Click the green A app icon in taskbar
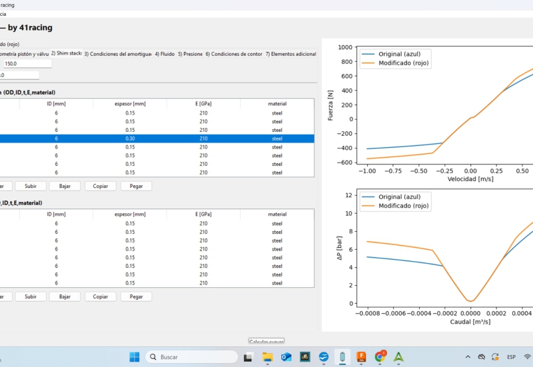Image resolution: width=533 pixels, height=367 pixels. pos(398,356)
